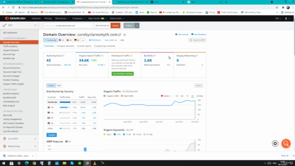
Task: Click Go to Position Tracking button
Action: pyautogui.click(x=123, y=74)
